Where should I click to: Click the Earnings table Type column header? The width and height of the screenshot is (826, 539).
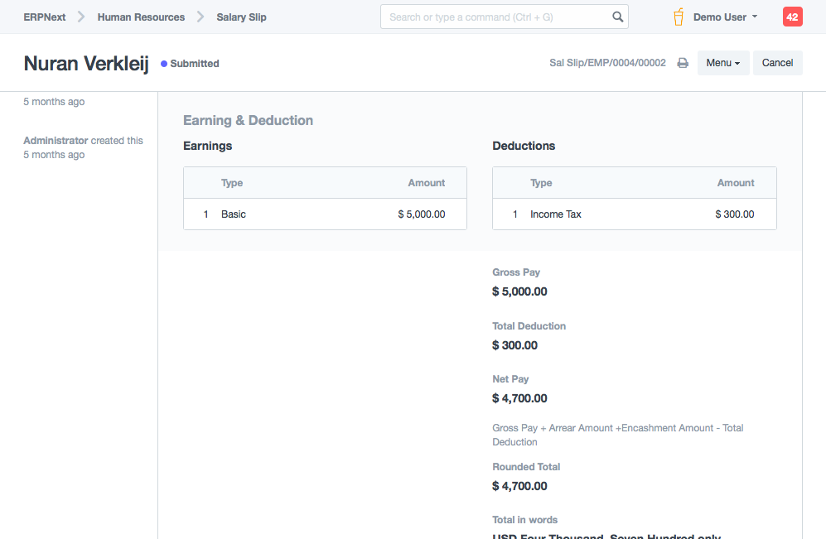232,183
